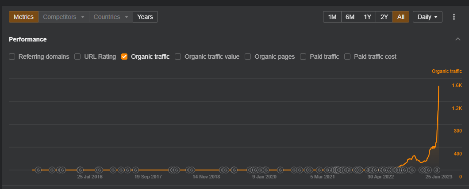Image resolution: width=469 pixels, height=189 pixels.
Task: Select the Metrics tab
Action: click(23, 17)
